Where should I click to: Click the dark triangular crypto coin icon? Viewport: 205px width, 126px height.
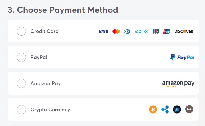pos(177,109)
